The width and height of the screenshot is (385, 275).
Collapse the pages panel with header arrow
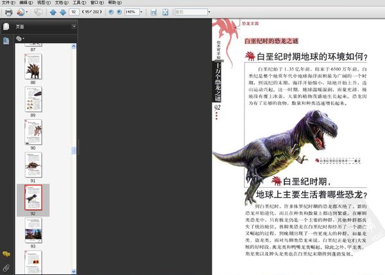tap(74, 27)
